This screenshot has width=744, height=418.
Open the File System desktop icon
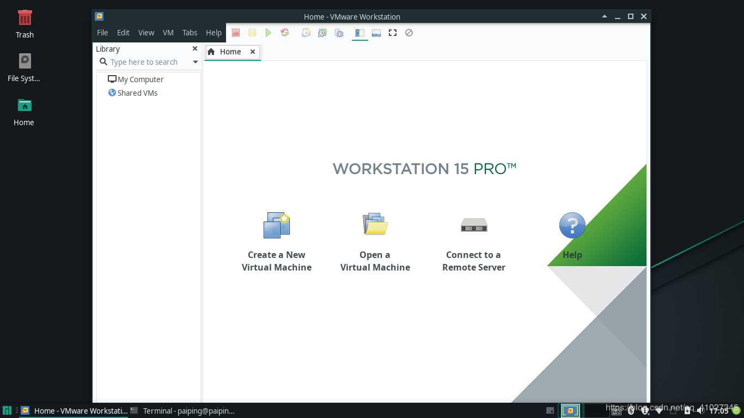point(25,67)
